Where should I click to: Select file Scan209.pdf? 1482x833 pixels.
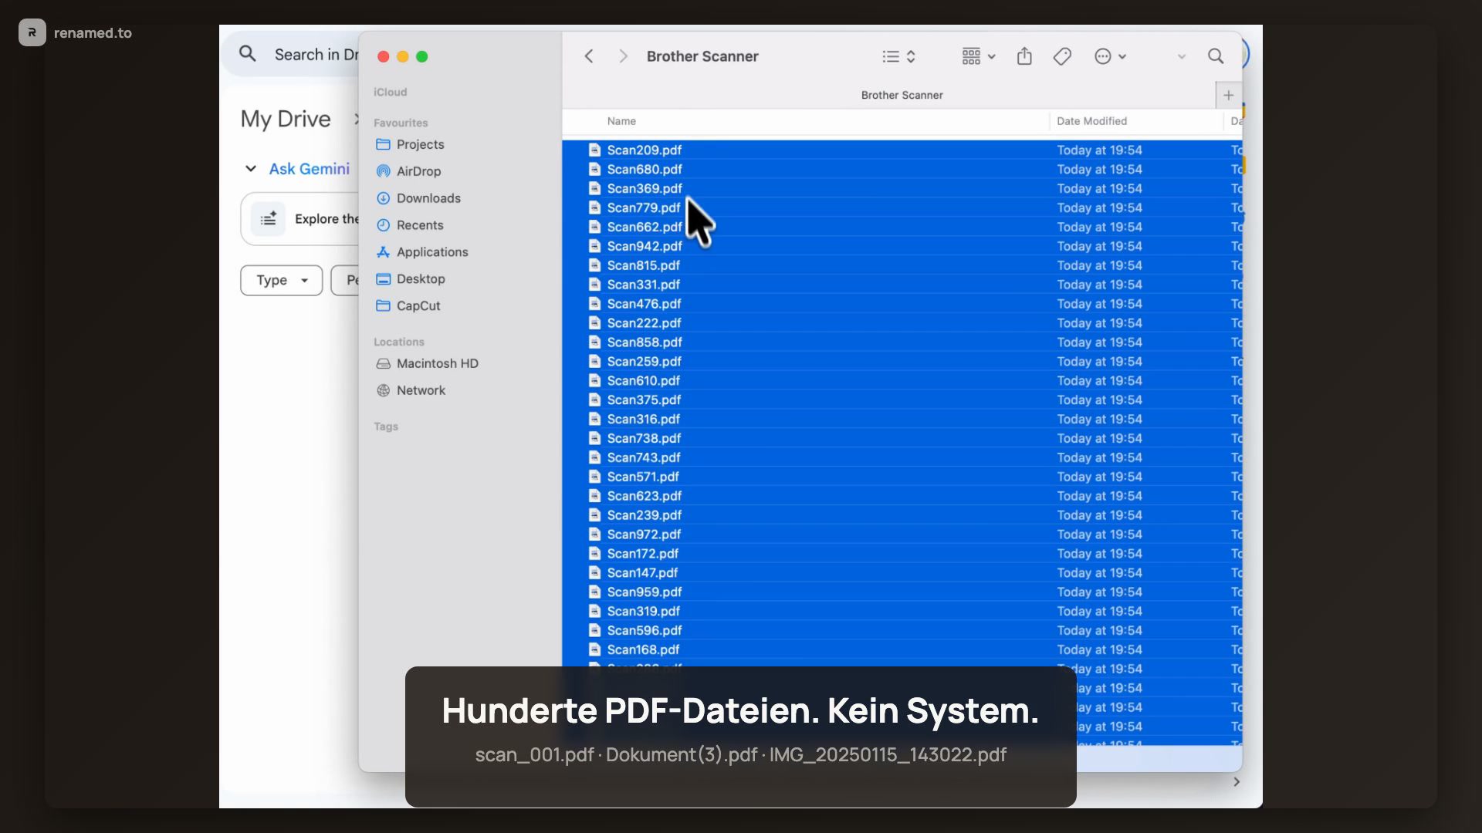point(902,150)
